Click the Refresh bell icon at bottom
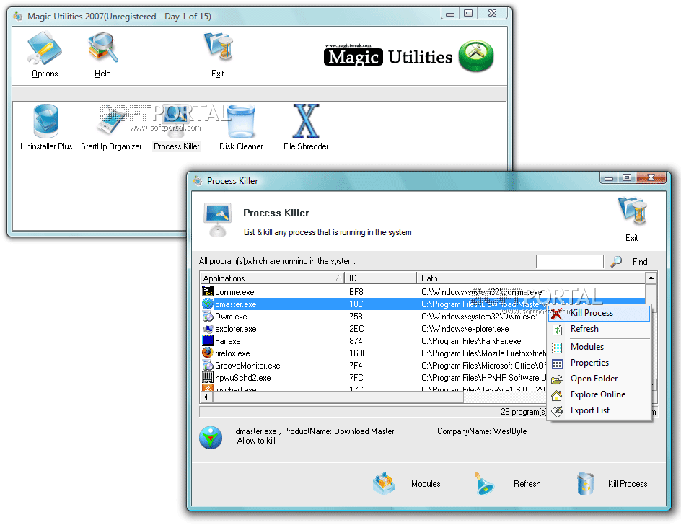Viewport: 681px width, 525px height. pyautogui.click(x=484, y=484)
